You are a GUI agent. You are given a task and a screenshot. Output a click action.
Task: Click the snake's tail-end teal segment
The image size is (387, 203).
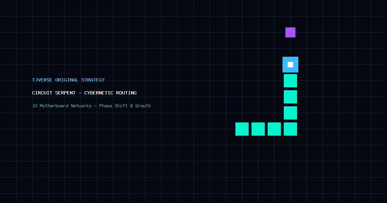coord(242,129)
